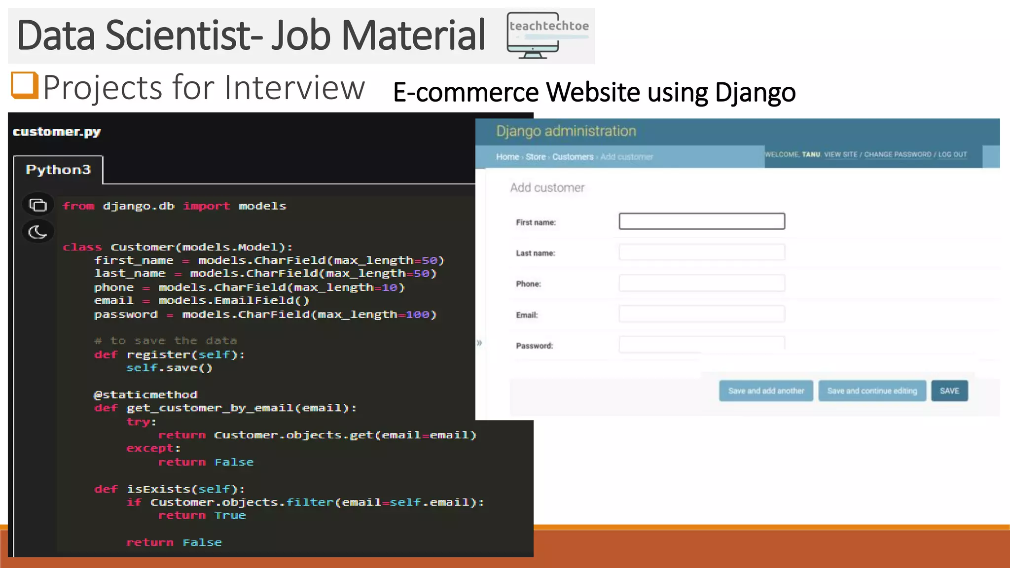This screenshot has width=1010, height=568.
Task: Click the CHANGE PASSWORD link
Action: click(898, 154)
